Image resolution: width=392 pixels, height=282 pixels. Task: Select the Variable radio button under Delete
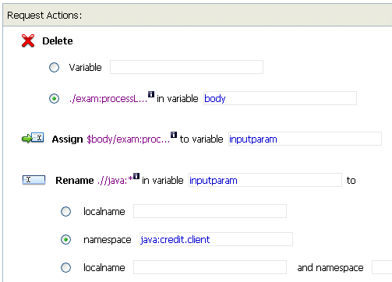pyautogui.click(x=54, y=68)
